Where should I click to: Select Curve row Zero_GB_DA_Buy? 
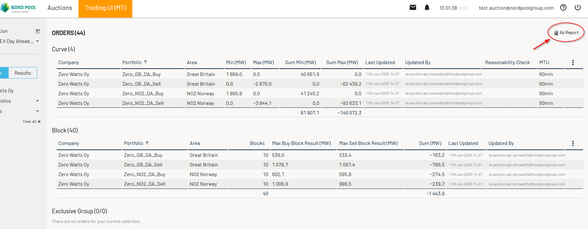[x=320, y=74]
